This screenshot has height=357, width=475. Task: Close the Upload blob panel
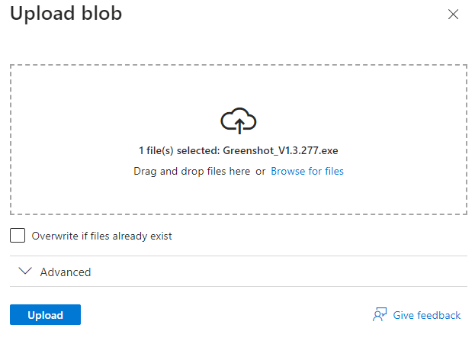[454, 14]
